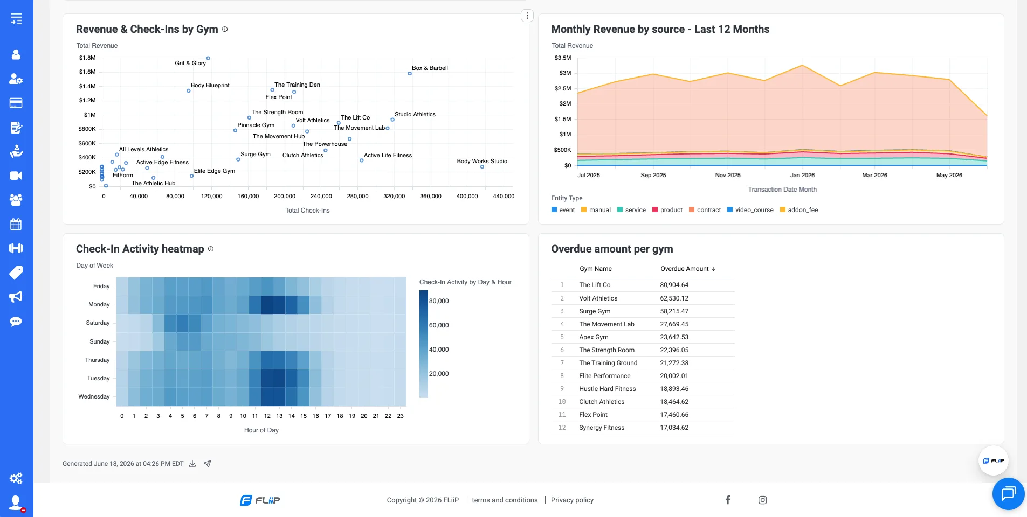The image size is (1027, 517).
Task: Open the terms and conditions link
Action: 505,500
